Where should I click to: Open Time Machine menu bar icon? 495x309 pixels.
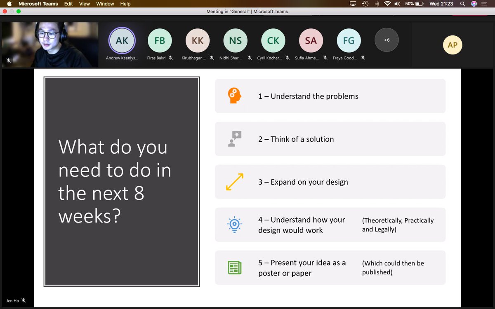tap(365, 4)
